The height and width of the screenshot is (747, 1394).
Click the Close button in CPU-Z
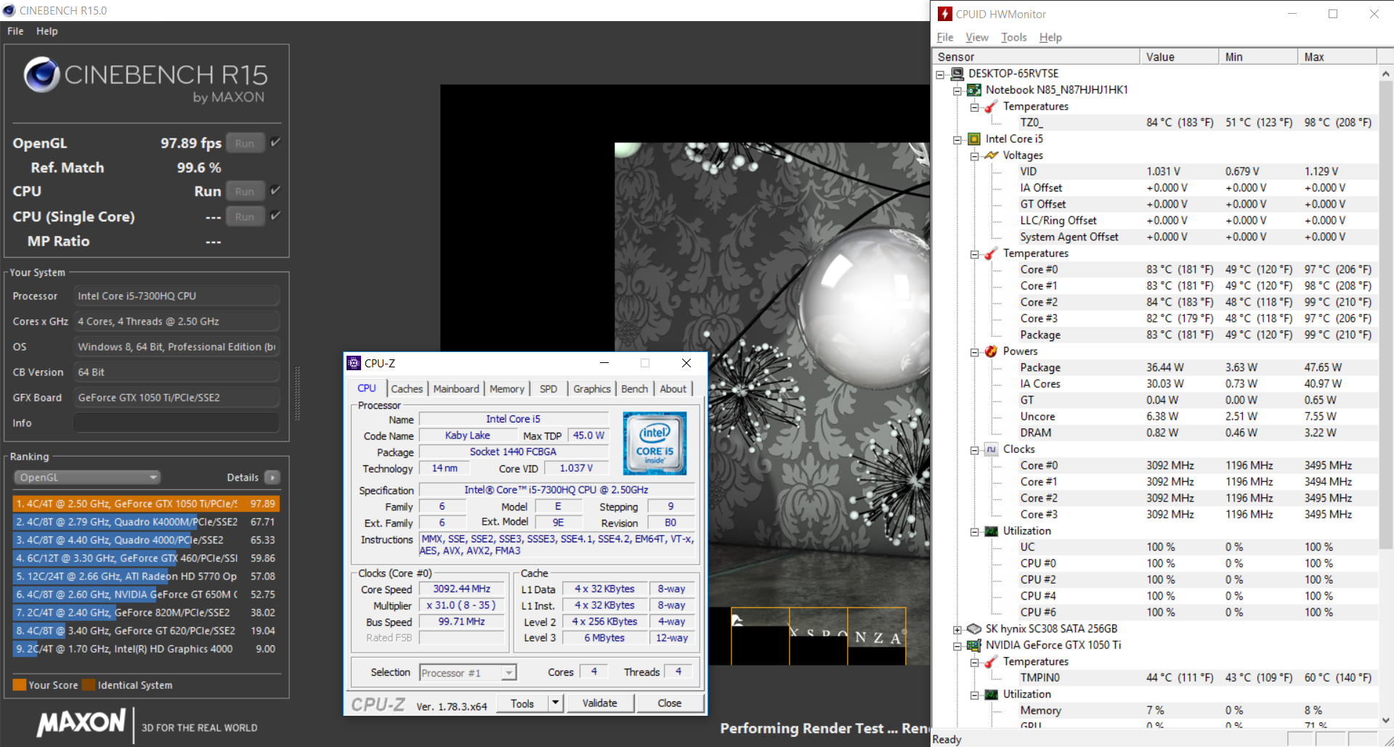(x=670, y=703)
